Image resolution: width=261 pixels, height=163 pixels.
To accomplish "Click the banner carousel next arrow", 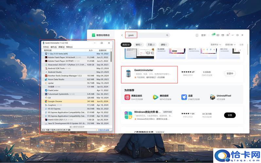I will pos(240,50).
